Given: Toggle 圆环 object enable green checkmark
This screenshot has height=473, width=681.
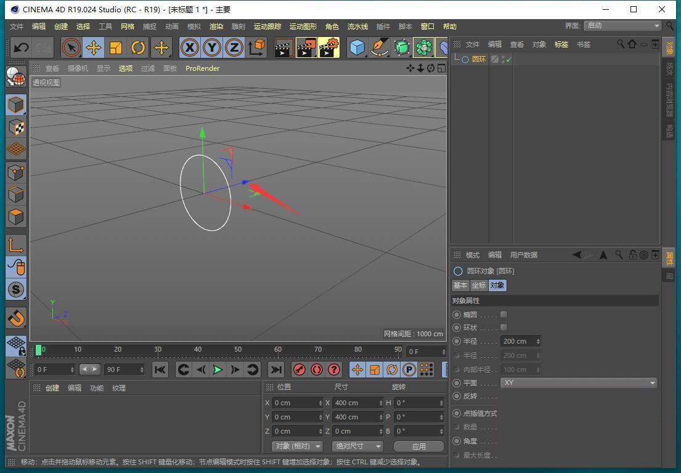Looking at the screenshot, I should (x=508, y=60).
